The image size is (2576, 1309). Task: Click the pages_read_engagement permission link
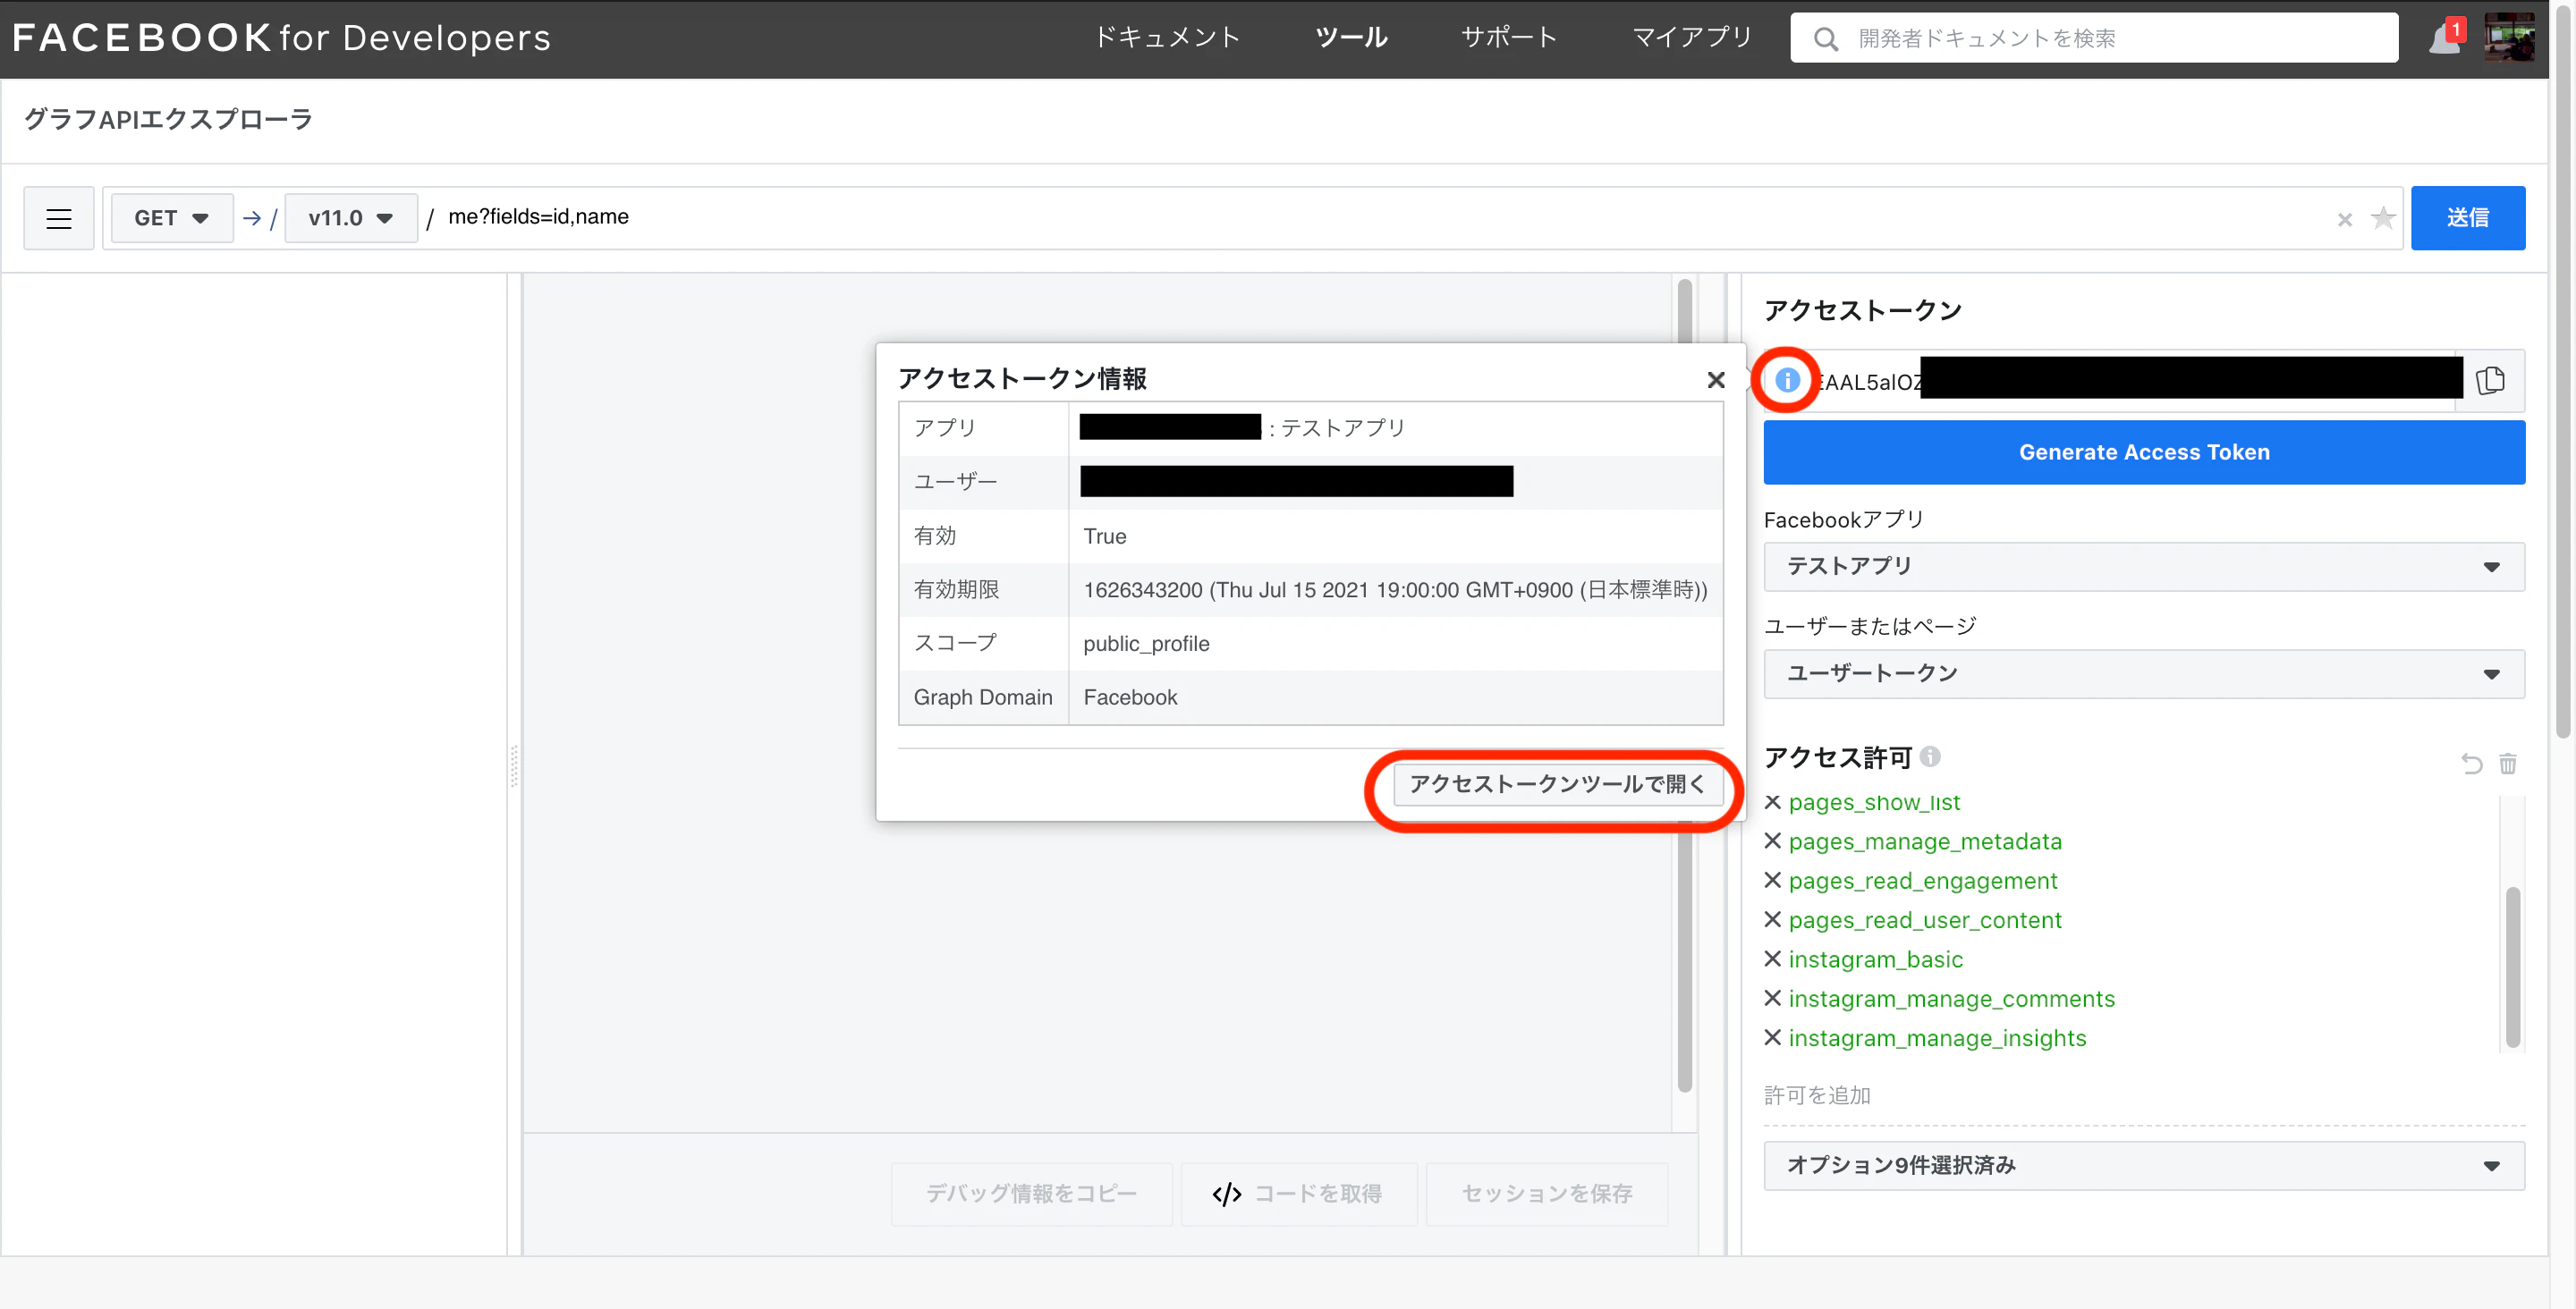[x=1922, y=880]
